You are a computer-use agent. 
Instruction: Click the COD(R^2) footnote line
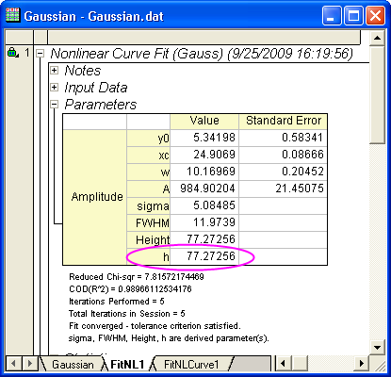[130, 289]
